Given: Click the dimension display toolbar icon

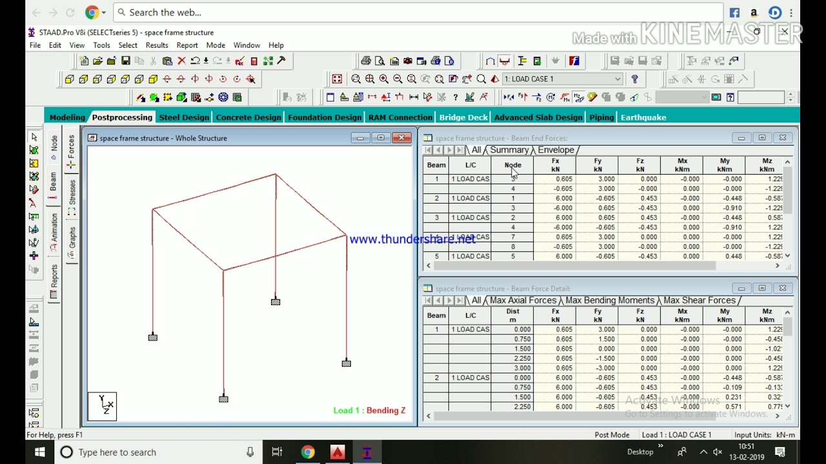Looking at the screenshot, I should (x=414, y=97).
